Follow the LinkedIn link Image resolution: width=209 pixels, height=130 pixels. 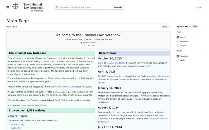58,95
